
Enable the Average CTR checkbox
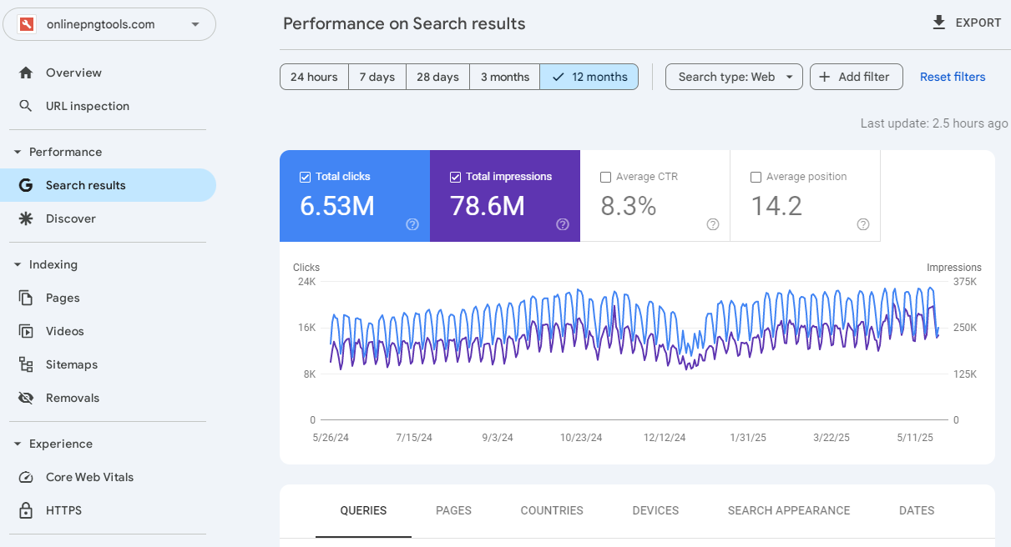click(605, 177)
